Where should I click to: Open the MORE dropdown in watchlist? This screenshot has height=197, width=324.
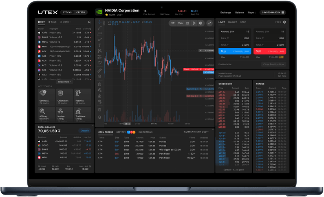(65, 22)
